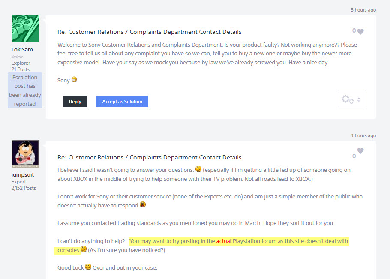Click the Accept as Solution button
This screenshot has height=279, width=390.
click(x=122, y=102)
